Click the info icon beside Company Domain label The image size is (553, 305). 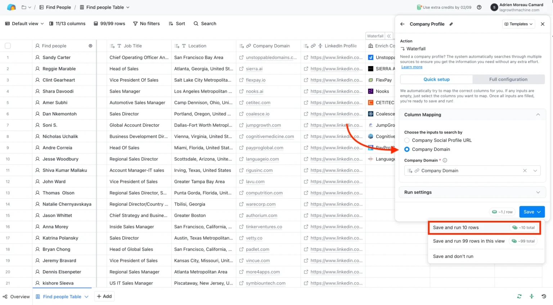[x=445, y=160]
